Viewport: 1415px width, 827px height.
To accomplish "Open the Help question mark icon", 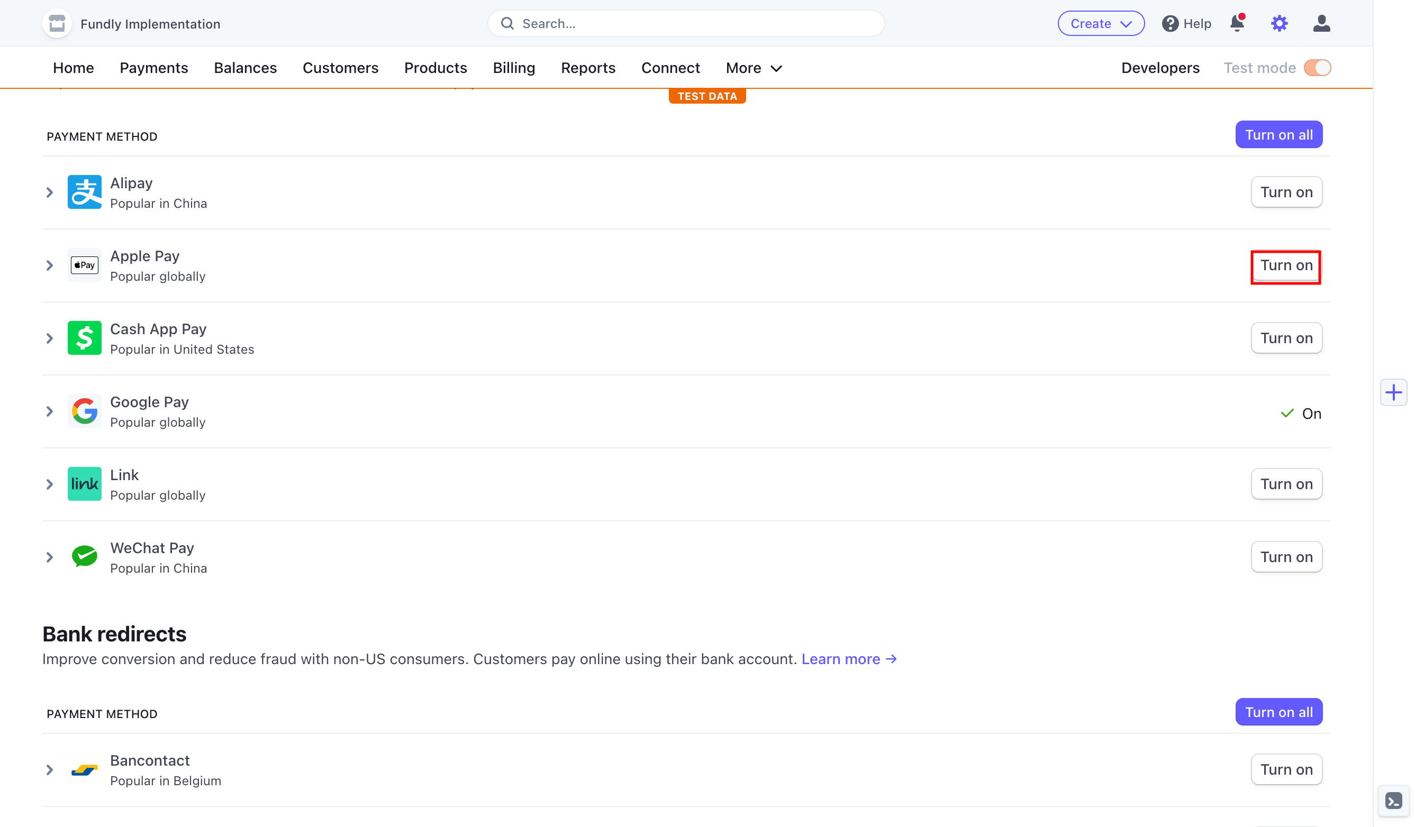I will (x=1169, y=24).
